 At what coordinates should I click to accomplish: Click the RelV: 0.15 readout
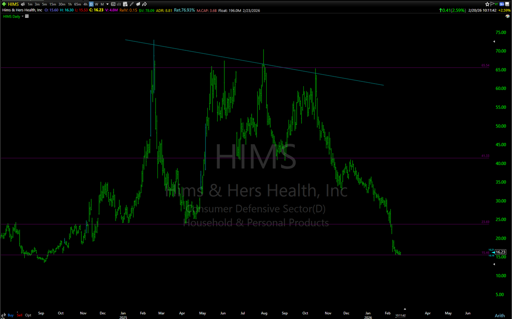pos(128,10)
